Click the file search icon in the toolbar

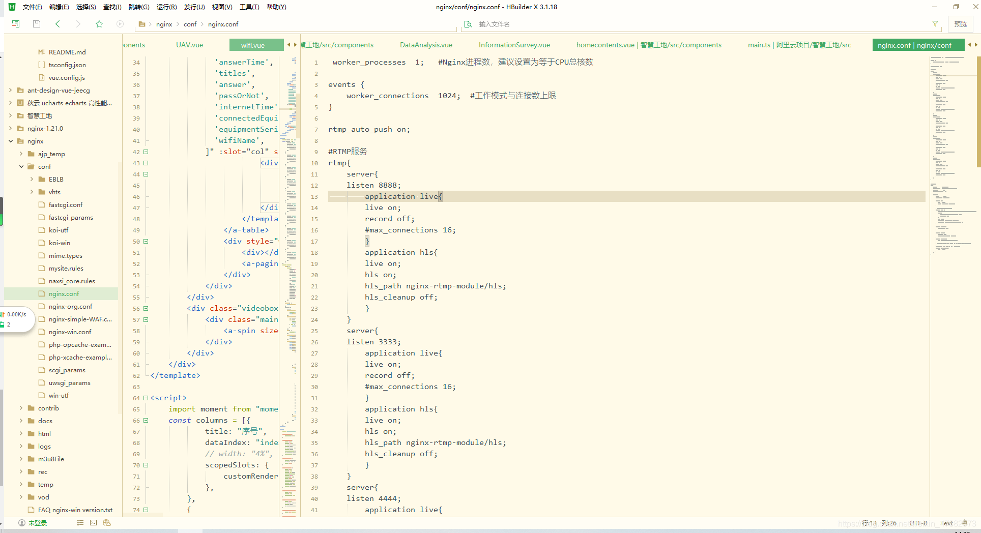coord(468,24)
